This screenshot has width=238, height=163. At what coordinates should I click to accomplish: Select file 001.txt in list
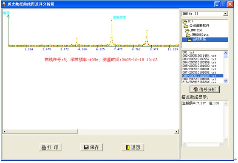click(188, 52)
